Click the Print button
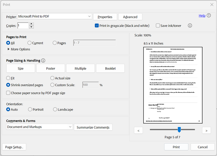This screenshot has width=217, height=156. [x=176, y=147]
